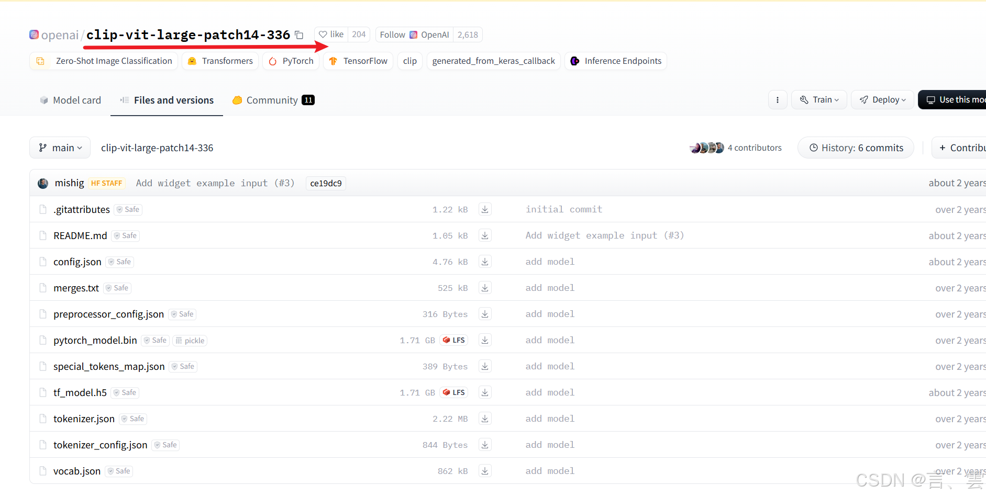Open the vocab.json file
The width and height of the screenshot is (986, 497).
tap(77, 471)
